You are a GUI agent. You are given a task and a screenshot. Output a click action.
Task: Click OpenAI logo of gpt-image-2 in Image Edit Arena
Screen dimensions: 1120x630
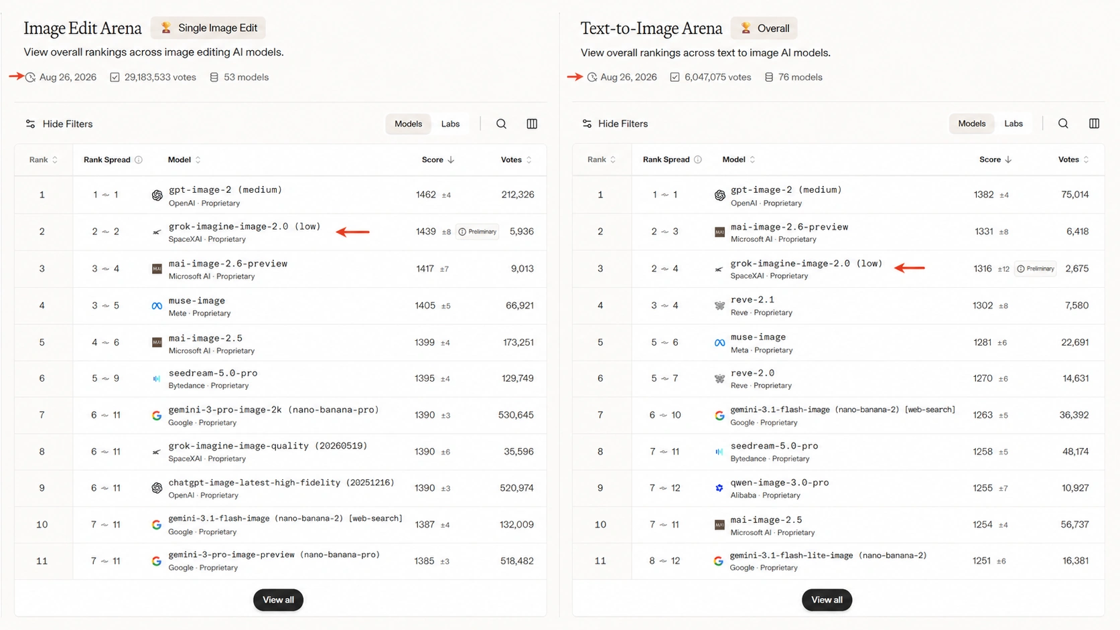157,195
